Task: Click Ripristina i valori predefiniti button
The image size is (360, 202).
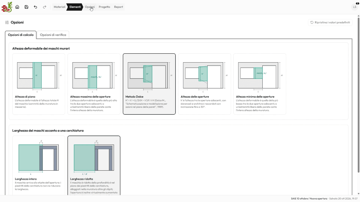Action: 330,22
